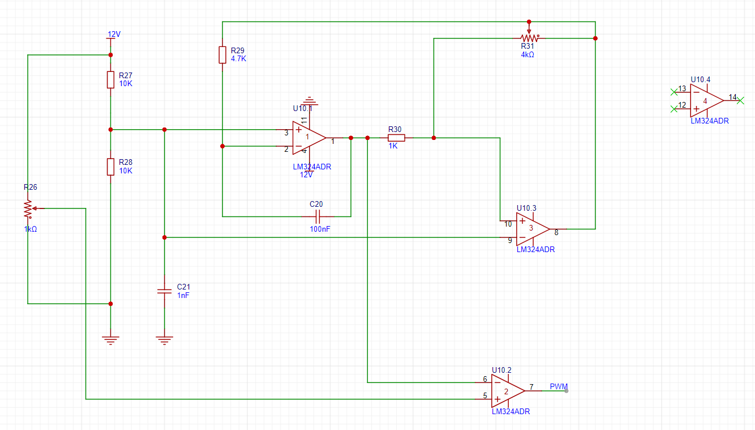Click pin 8 number on U10.3

pyautogui.click(x=556, y=232)
